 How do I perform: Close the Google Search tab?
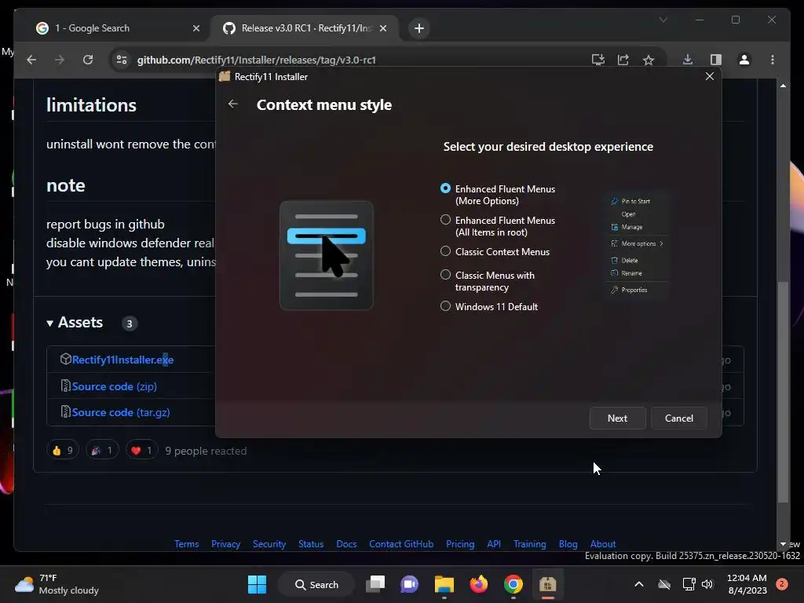click(x=196, y=28)
